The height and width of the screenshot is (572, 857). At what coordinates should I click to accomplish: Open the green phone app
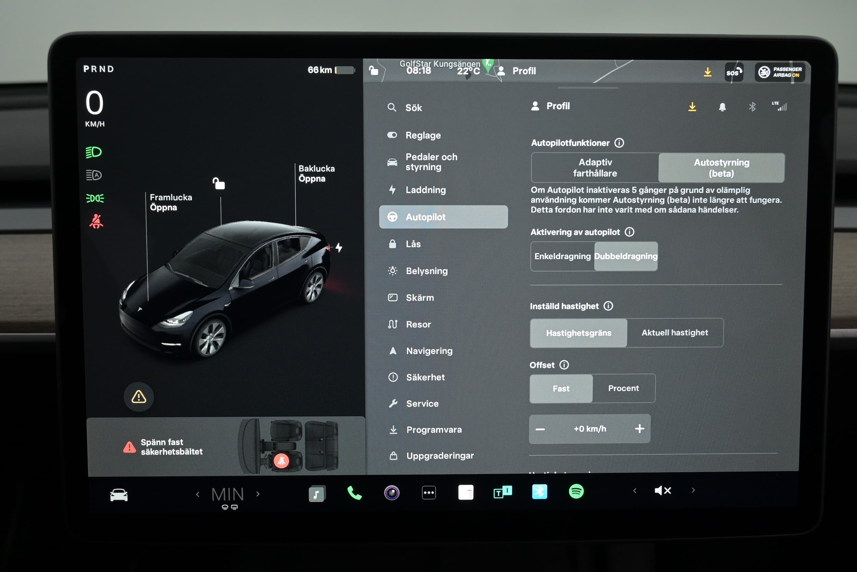(354, 493)
